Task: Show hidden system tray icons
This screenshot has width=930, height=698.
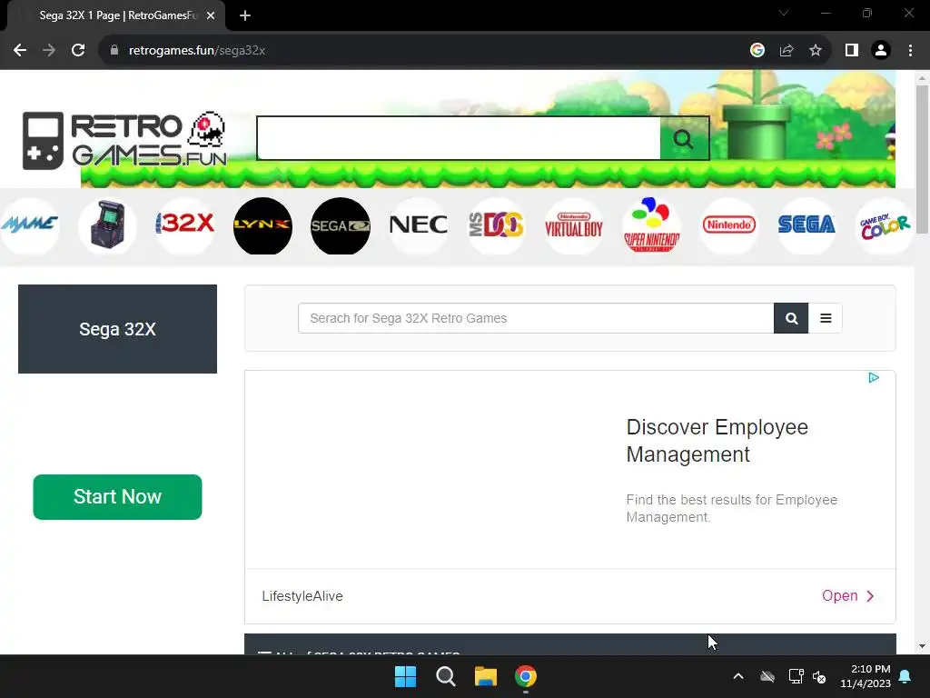Action: (x=737, y=676)
